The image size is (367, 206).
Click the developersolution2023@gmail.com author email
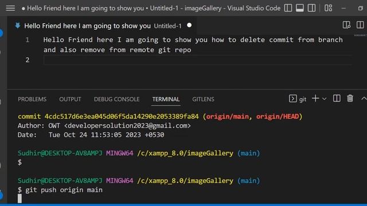point(127,126)
